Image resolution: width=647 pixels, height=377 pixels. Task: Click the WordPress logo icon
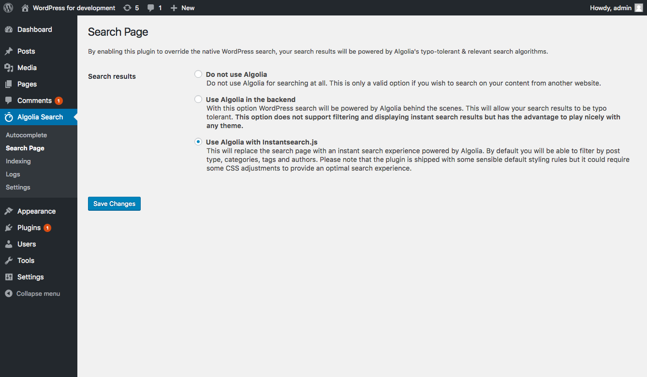pyautogui.click(x=8, y=8)
